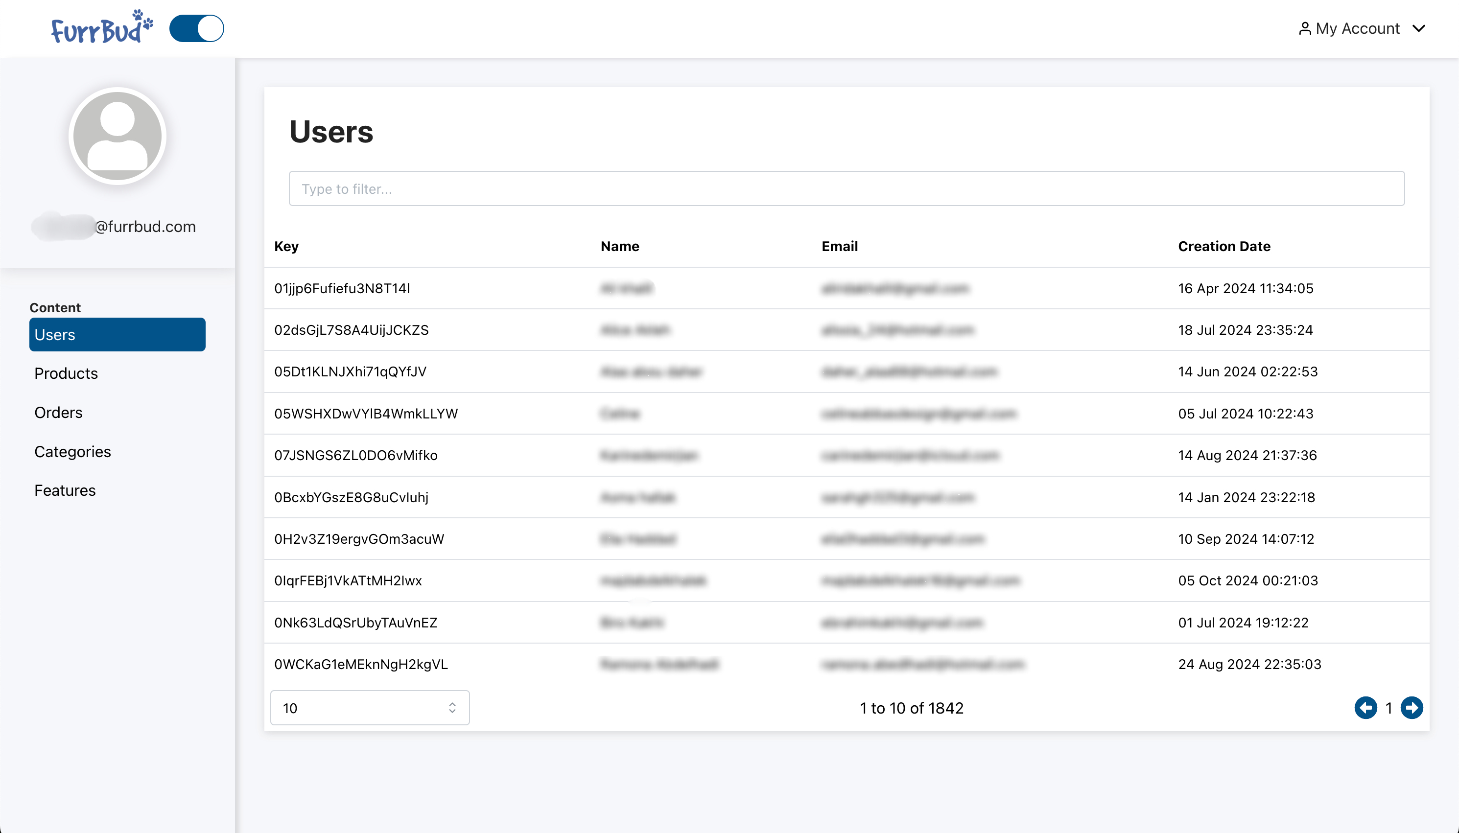
Task: Select row with key 0WCKaG1eMEknNgH2kgVL
Action: pos(360,664)
